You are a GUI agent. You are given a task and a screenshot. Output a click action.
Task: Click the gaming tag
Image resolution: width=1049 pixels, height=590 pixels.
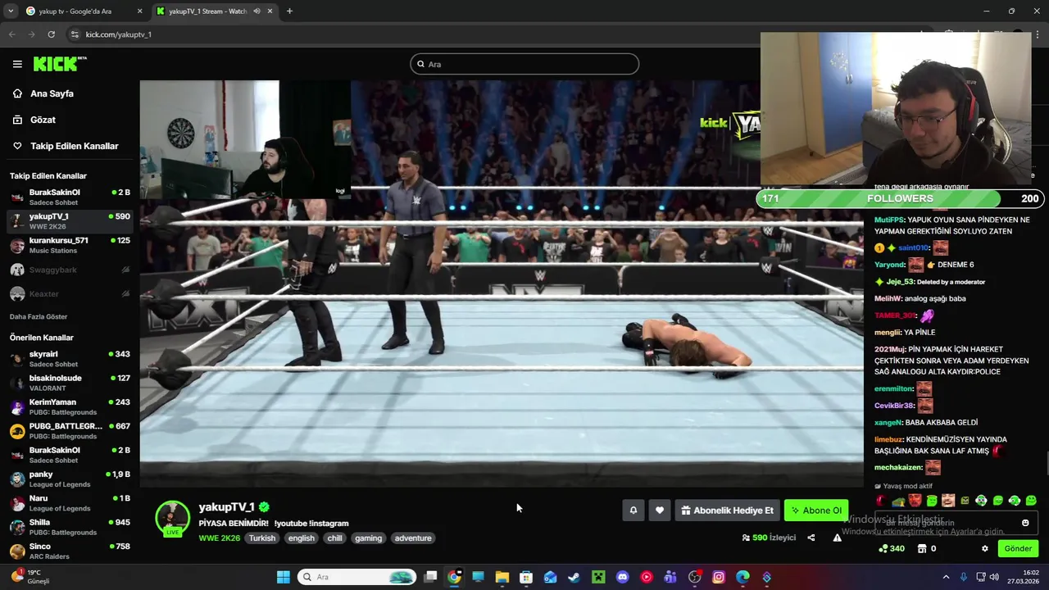(x=368, y=538)
